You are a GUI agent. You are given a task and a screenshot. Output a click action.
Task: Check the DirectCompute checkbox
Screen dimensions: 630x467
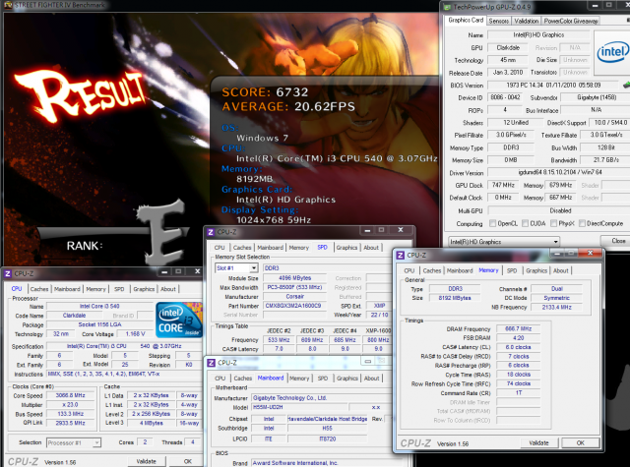point(582,223)
